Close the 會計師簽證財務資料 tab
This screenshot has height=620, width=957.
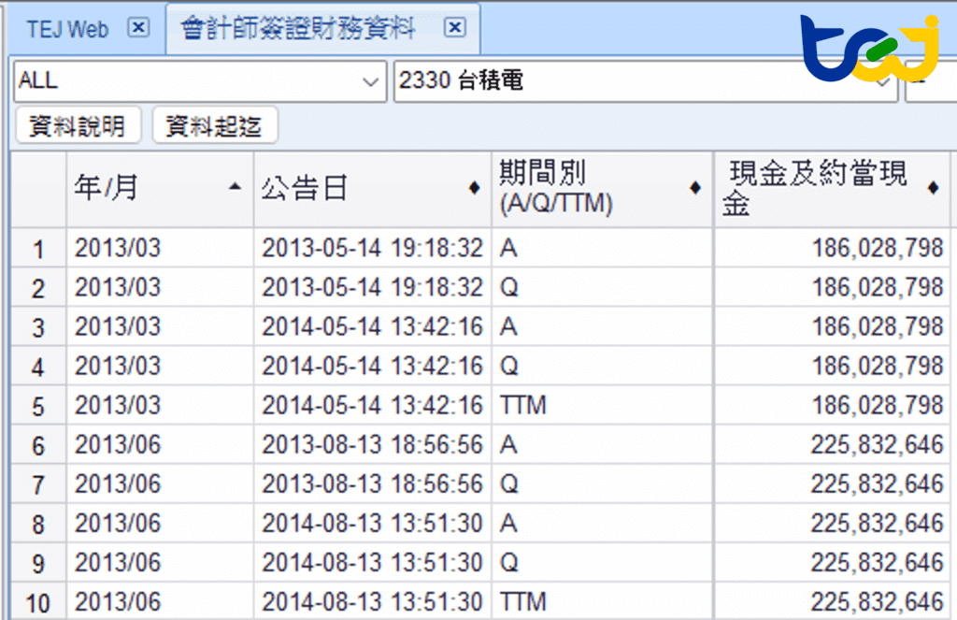tap(455, 28)
